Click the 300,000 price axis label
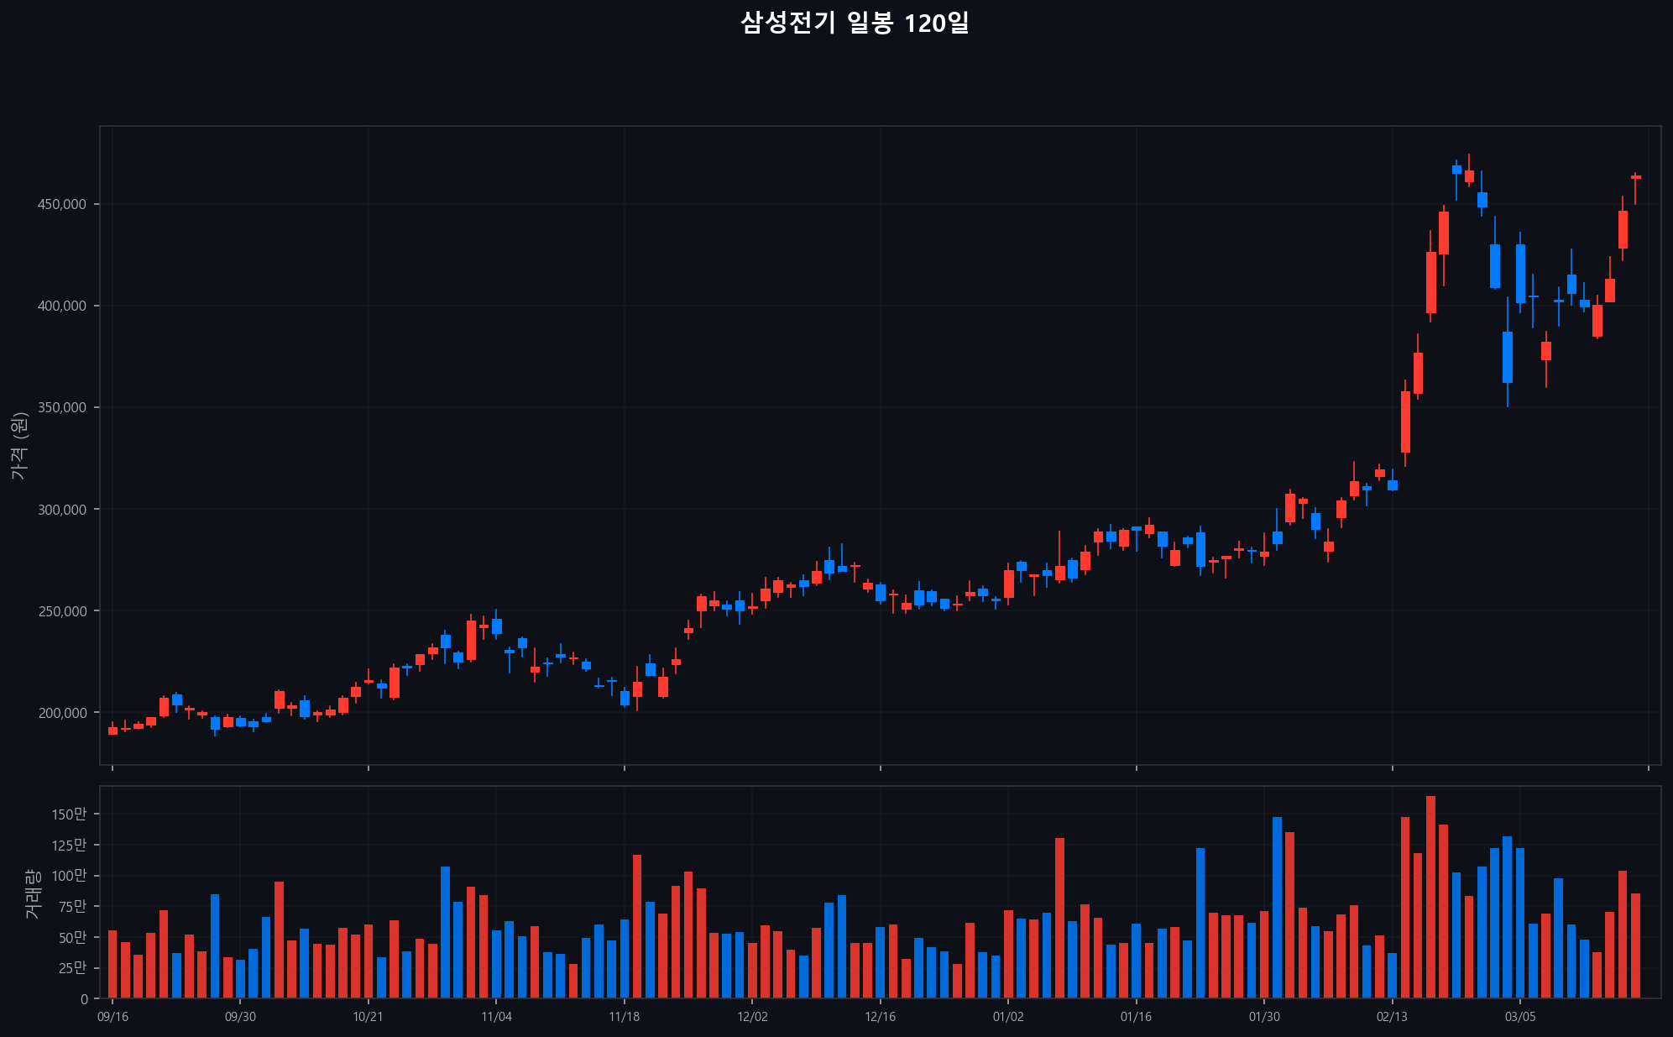 pyautogui.click(x=62, y=510)
